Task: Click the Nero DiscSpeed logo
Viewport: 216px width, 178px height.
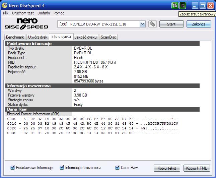Action: click(26, 24)
